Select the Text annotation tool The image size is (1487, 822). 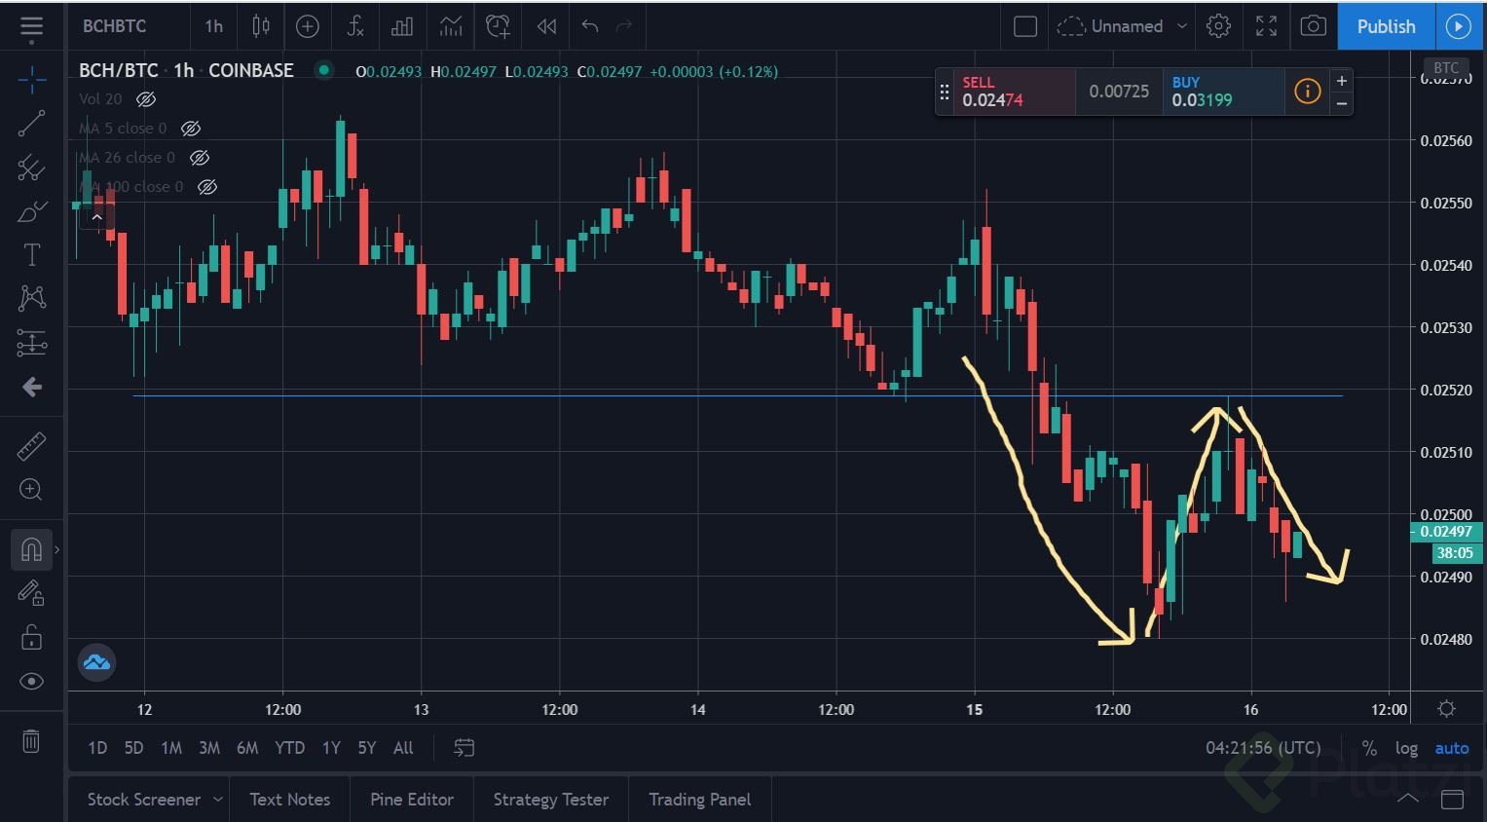point(31,254)
